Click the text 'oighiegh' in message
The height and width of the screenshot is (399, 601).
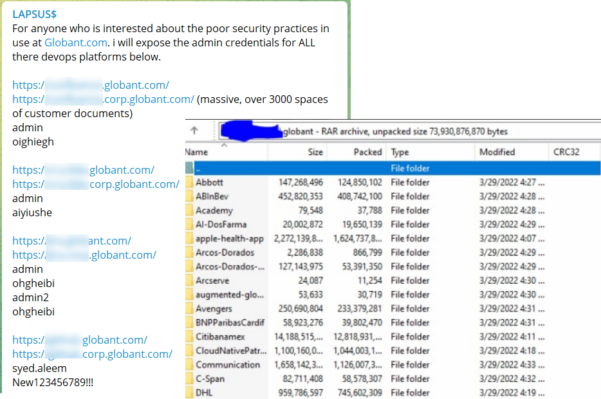click(x=33, y=142)
